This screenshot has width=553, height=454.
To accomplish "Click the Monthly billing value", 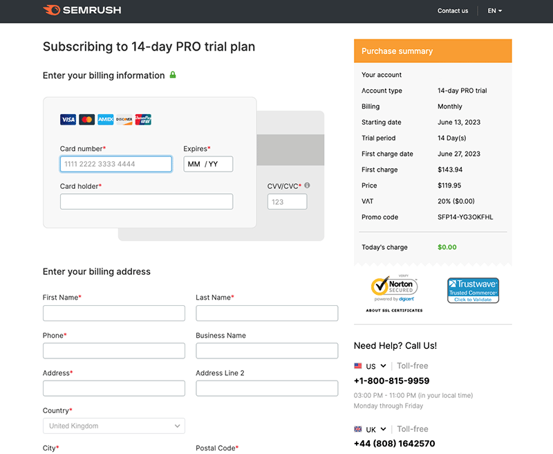I will click(x=450, y=107).
